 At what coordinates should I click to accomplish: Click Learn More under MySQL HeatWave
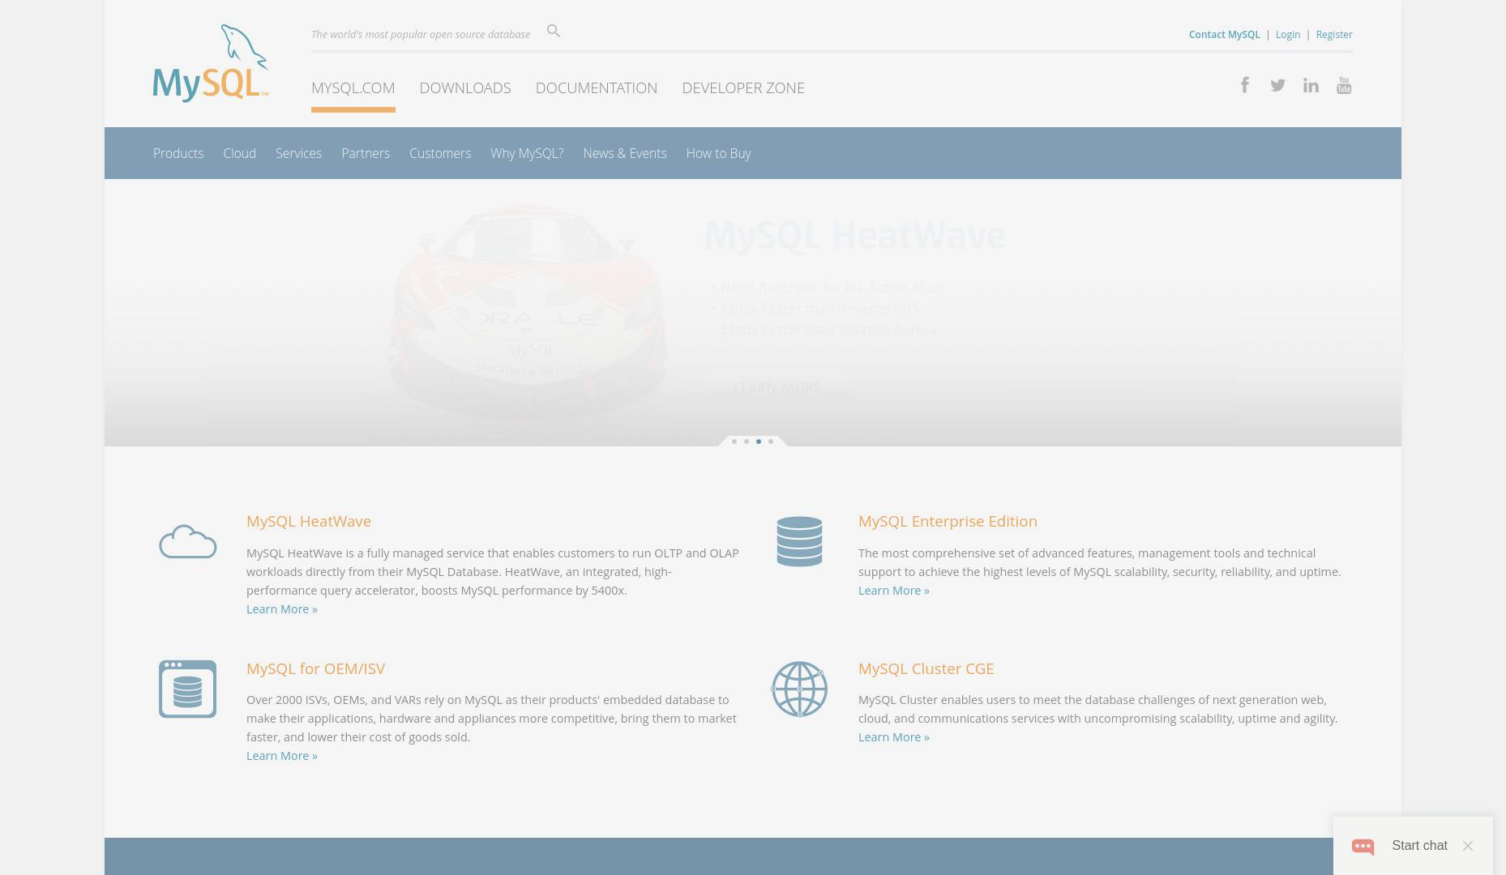[x=282, y=609]
